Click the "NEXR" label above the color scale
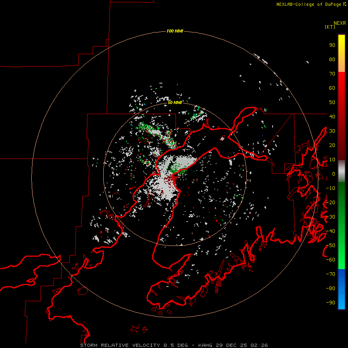Image resolution: width=348 pixels, height=348 pixels. click(x=340, y=23)
